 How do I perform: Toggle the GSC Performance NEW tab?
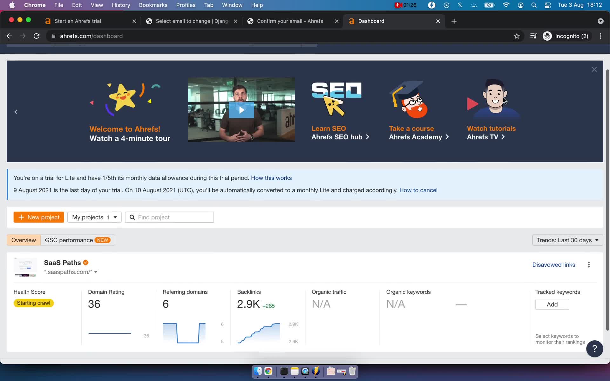[77, 240]
